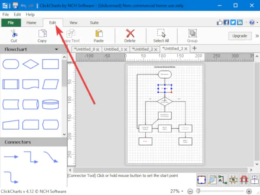Select the stored data curved shape
Screen dimensions: 260x195
click(x=11, y=104)
